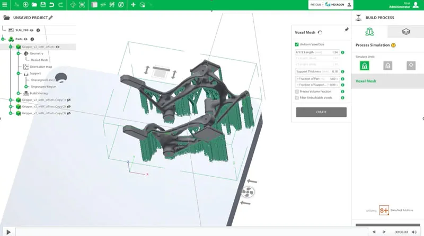
Task: Click the Undo arrow in toolbar
Action: pyautogui.click(x=51, y=4)
